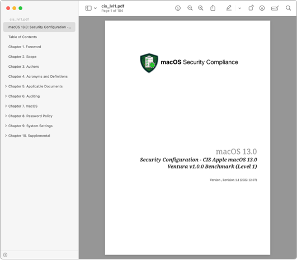Open the sidebar view button

click(x=88, y=8)
